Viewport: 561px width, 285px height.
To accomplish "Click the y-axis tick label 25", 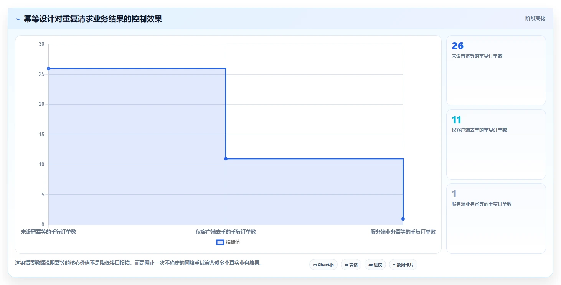I will pyautogui.click(x=41, y=74).
